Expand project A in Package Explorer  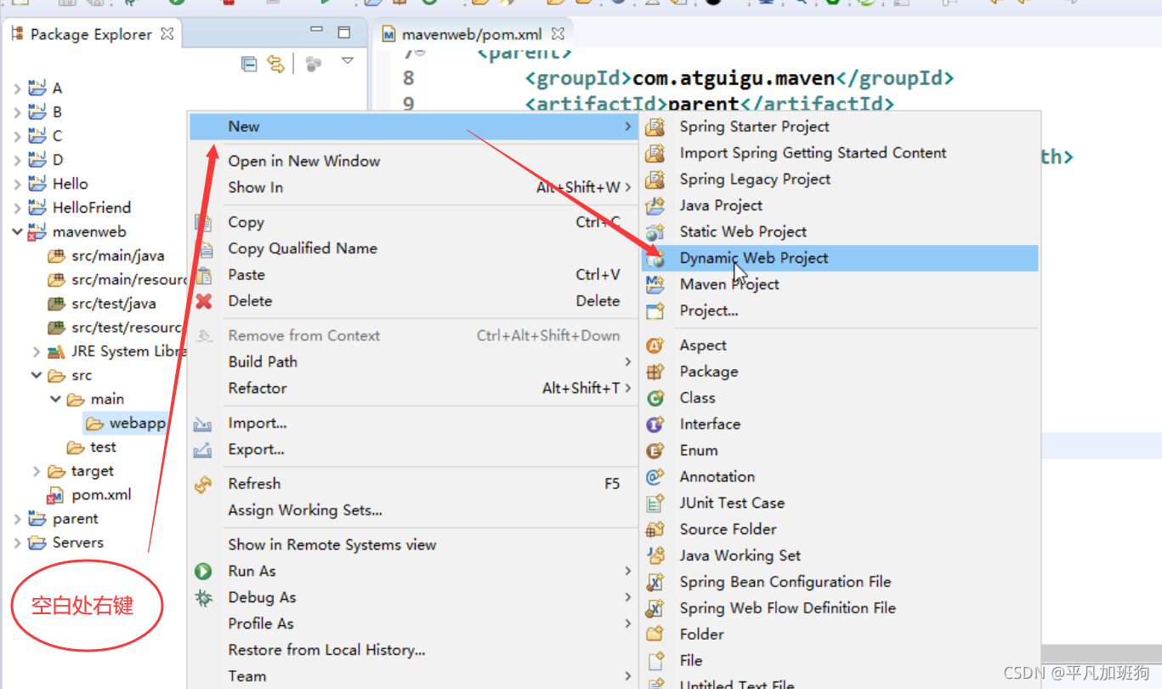tap(16, 88)
